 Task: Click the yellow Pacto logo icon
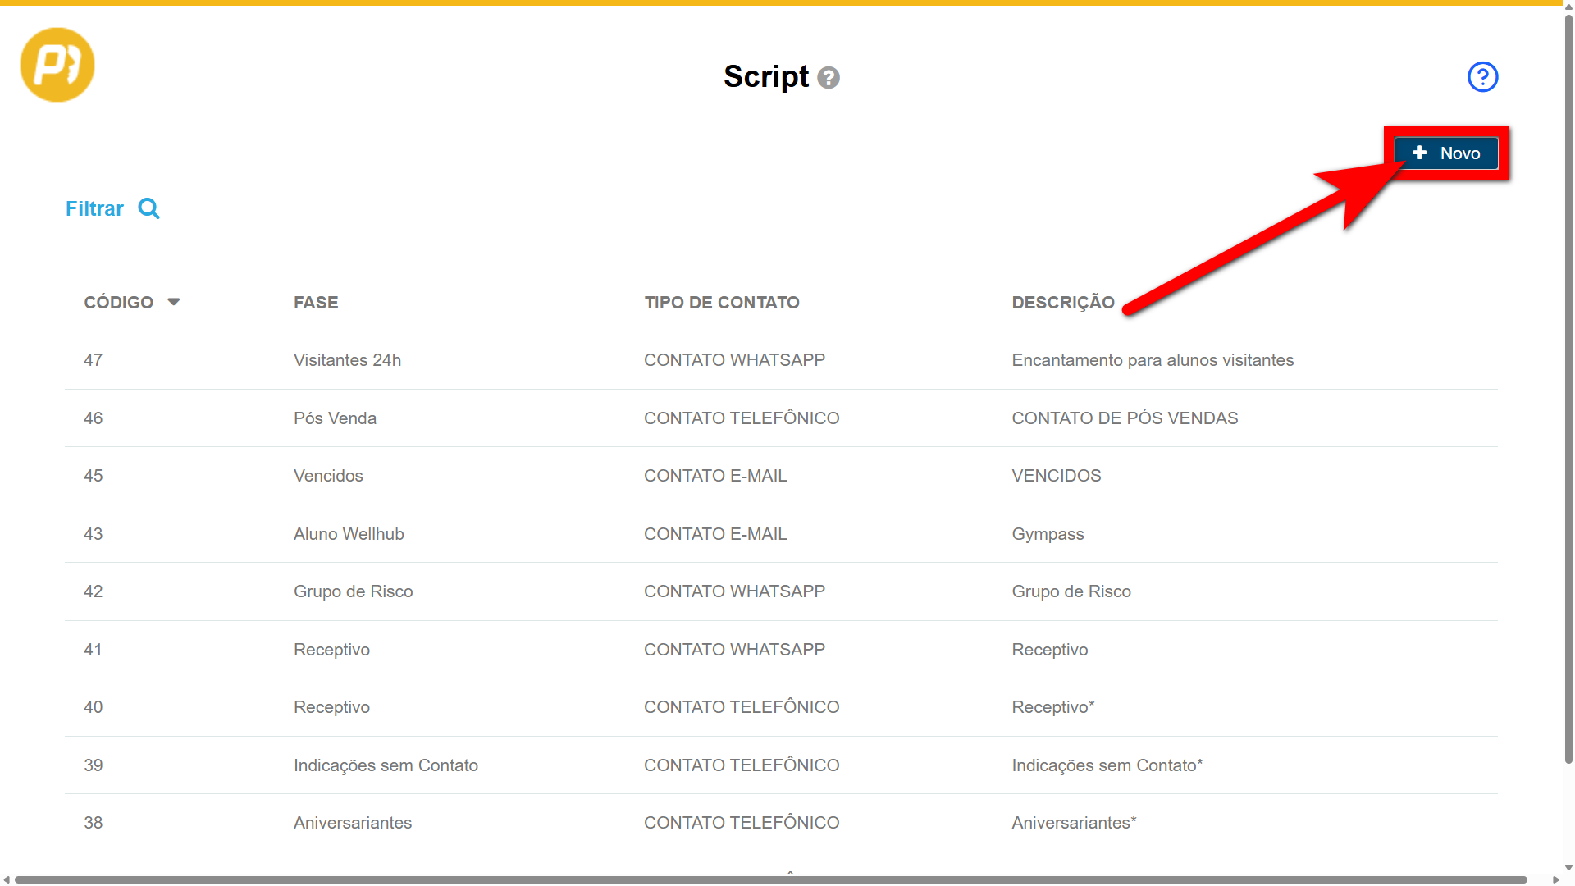(x=57, y=65)
